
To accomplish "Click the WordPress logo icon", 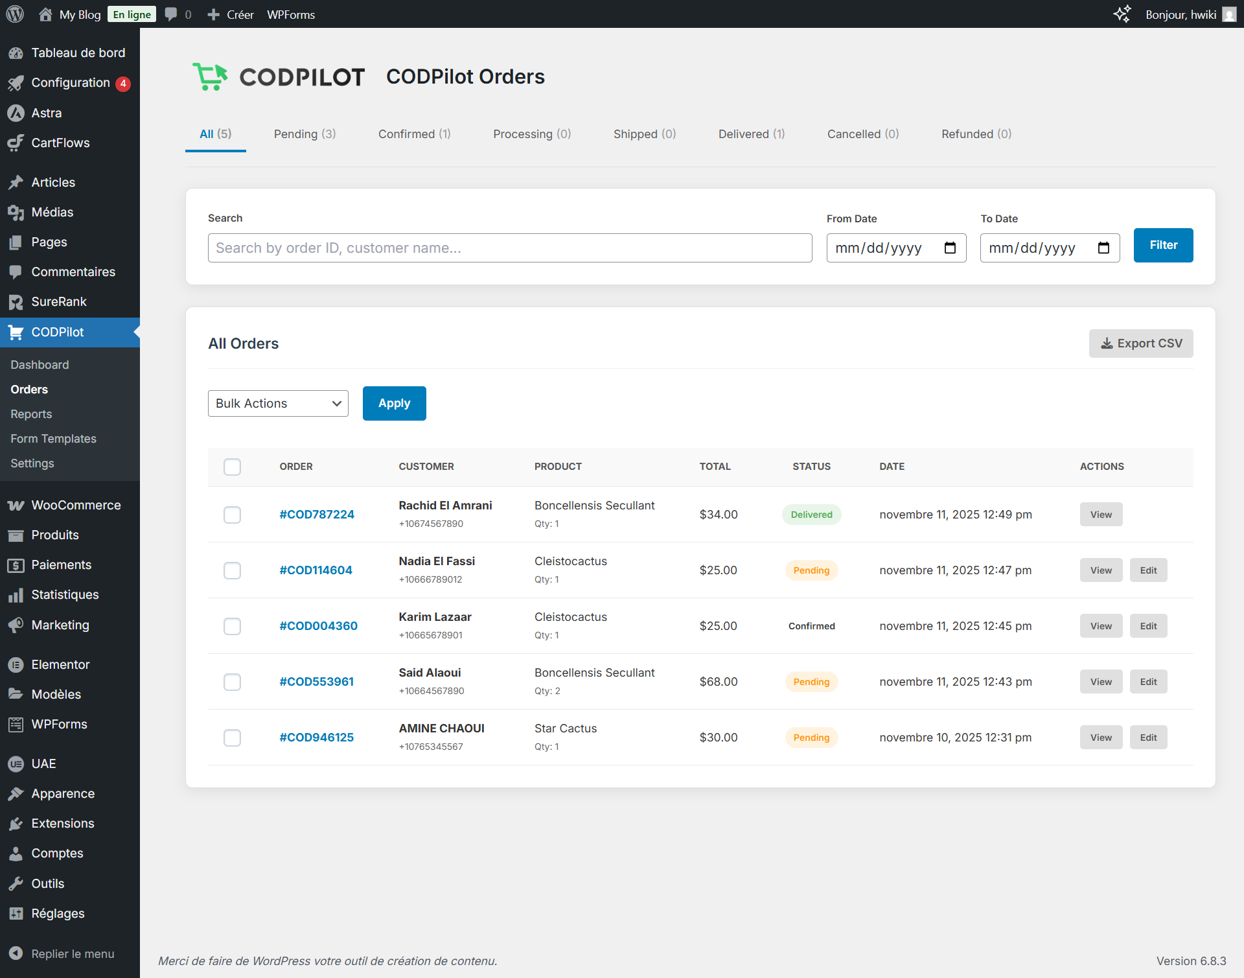I will 15,14.
